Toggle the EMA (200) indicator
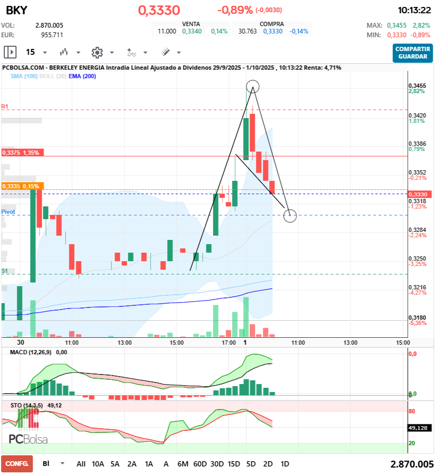 pos(82,77)
